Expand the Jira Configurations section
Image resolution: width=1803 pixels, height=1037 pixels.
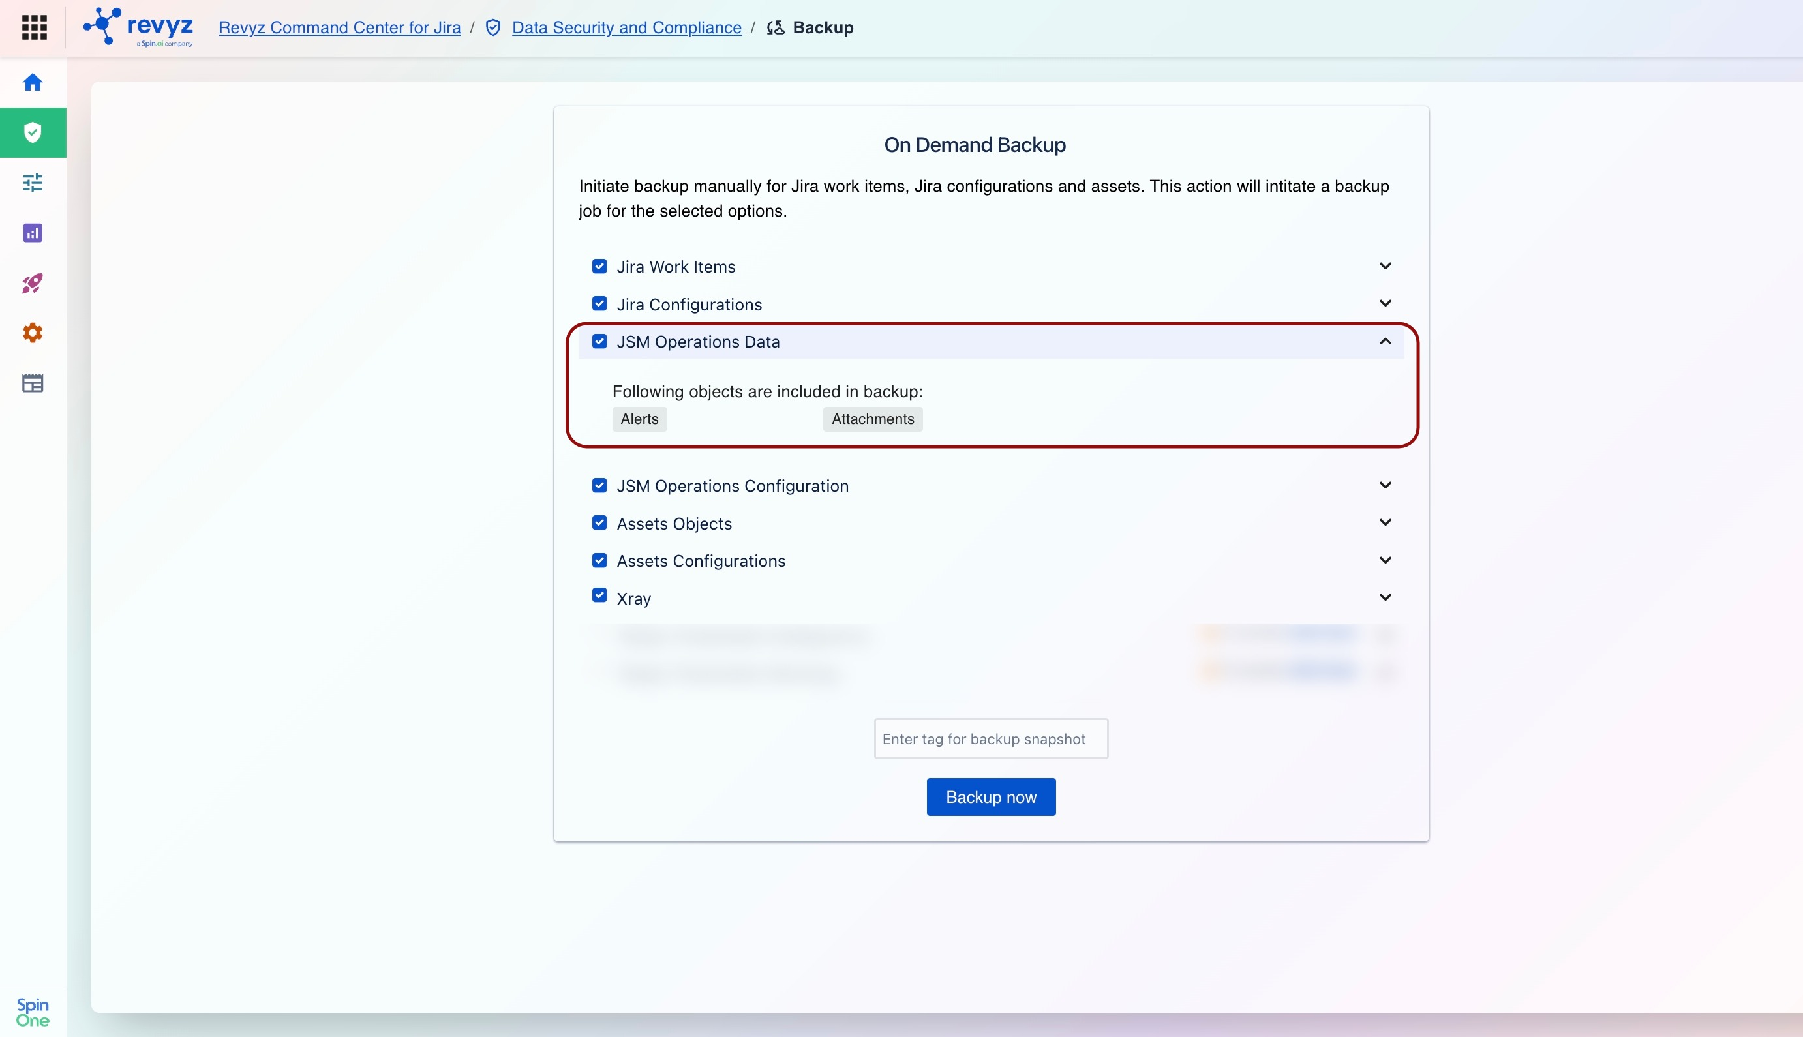click(1386, 303)
